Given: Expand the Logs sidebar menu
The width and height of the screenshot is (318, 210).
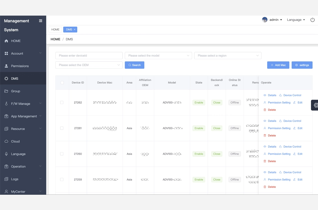Looking at the screenshot, I should pos(23,179).
